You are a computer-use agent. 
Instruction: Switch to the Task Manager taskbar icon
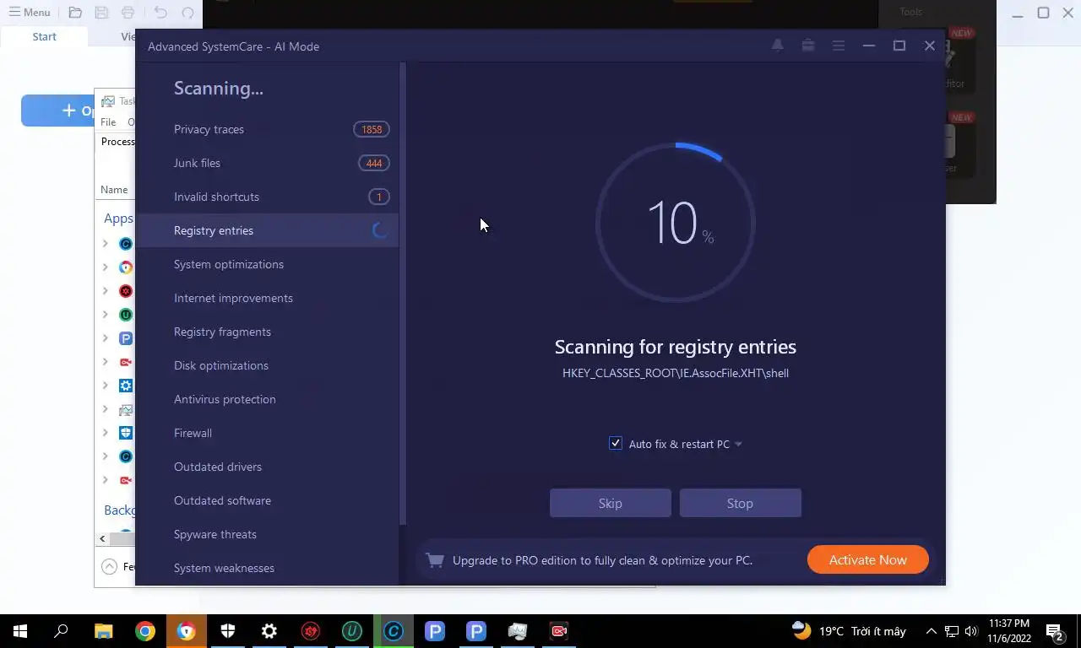[518, 631]
